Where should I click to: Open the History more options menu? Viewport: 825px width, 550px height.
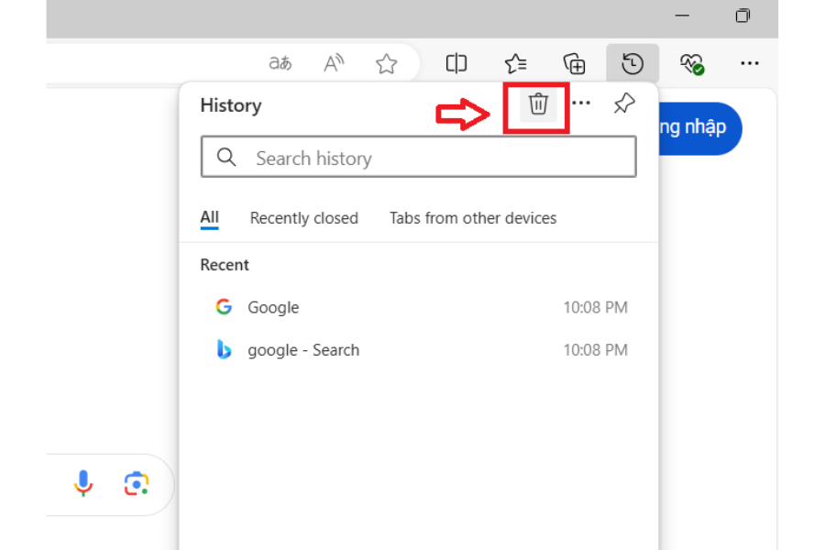tap(580, 104)
